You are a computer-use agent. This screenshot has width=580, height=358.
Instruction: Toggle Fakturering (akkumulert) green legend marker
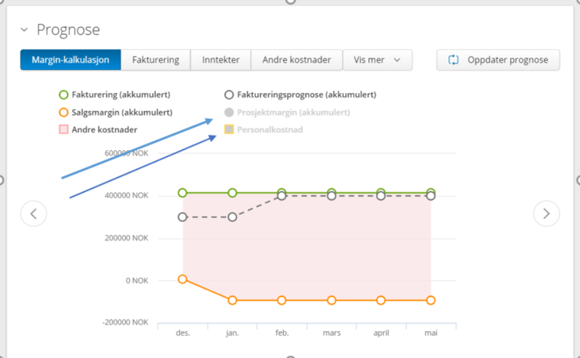point(64,95)
